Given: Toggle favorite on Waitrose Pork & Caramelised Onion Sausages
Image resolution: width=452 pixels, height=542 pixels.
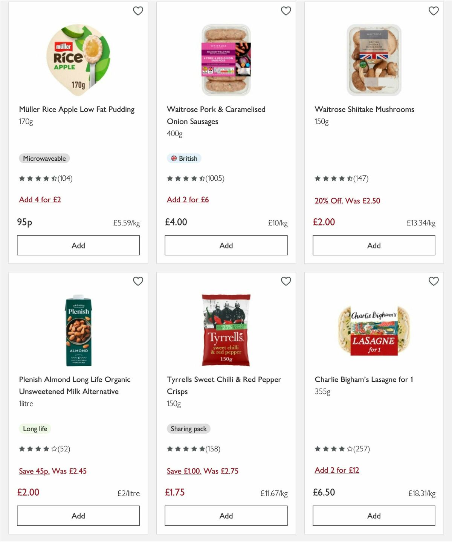Looking at the screenshot, I should tap(286, 11).
